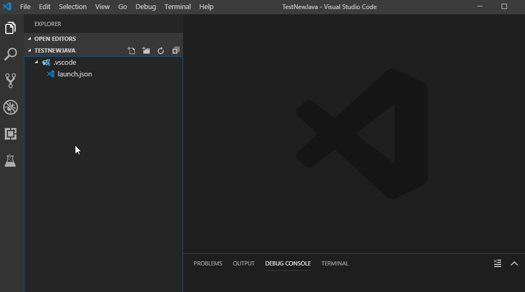
Task: Open the Source Control view icon
Action: [x=11, y=81]
